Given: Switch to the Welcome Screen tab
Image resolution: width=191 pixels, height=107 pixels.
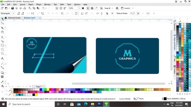Looking at the screenshot, I should tap(14, 18).
